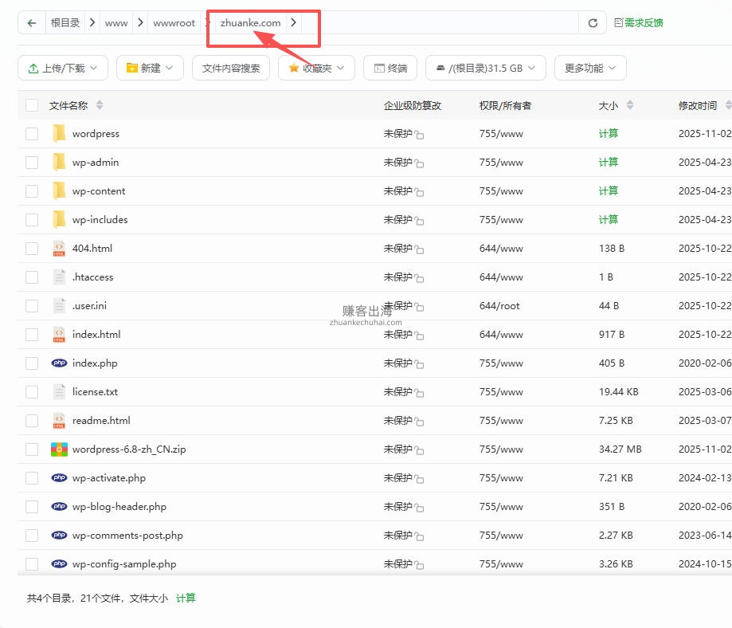Screen dimensions: 732x628
Task: Check the box for wp-content folder
Action: pyautogui.click(x=32, y=190)
